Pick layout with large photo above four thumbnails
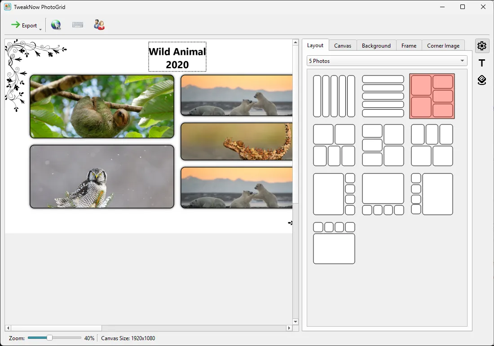The image size is (494, 346). (383, 194)
